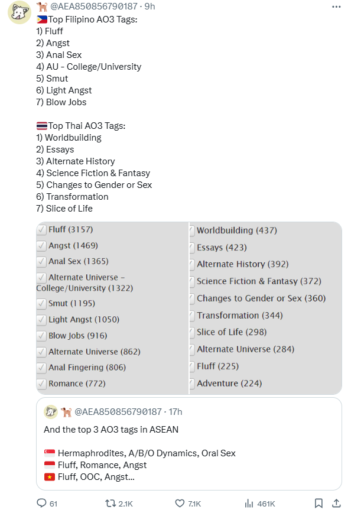Like the tweet with heart icon

click(180, 503)
